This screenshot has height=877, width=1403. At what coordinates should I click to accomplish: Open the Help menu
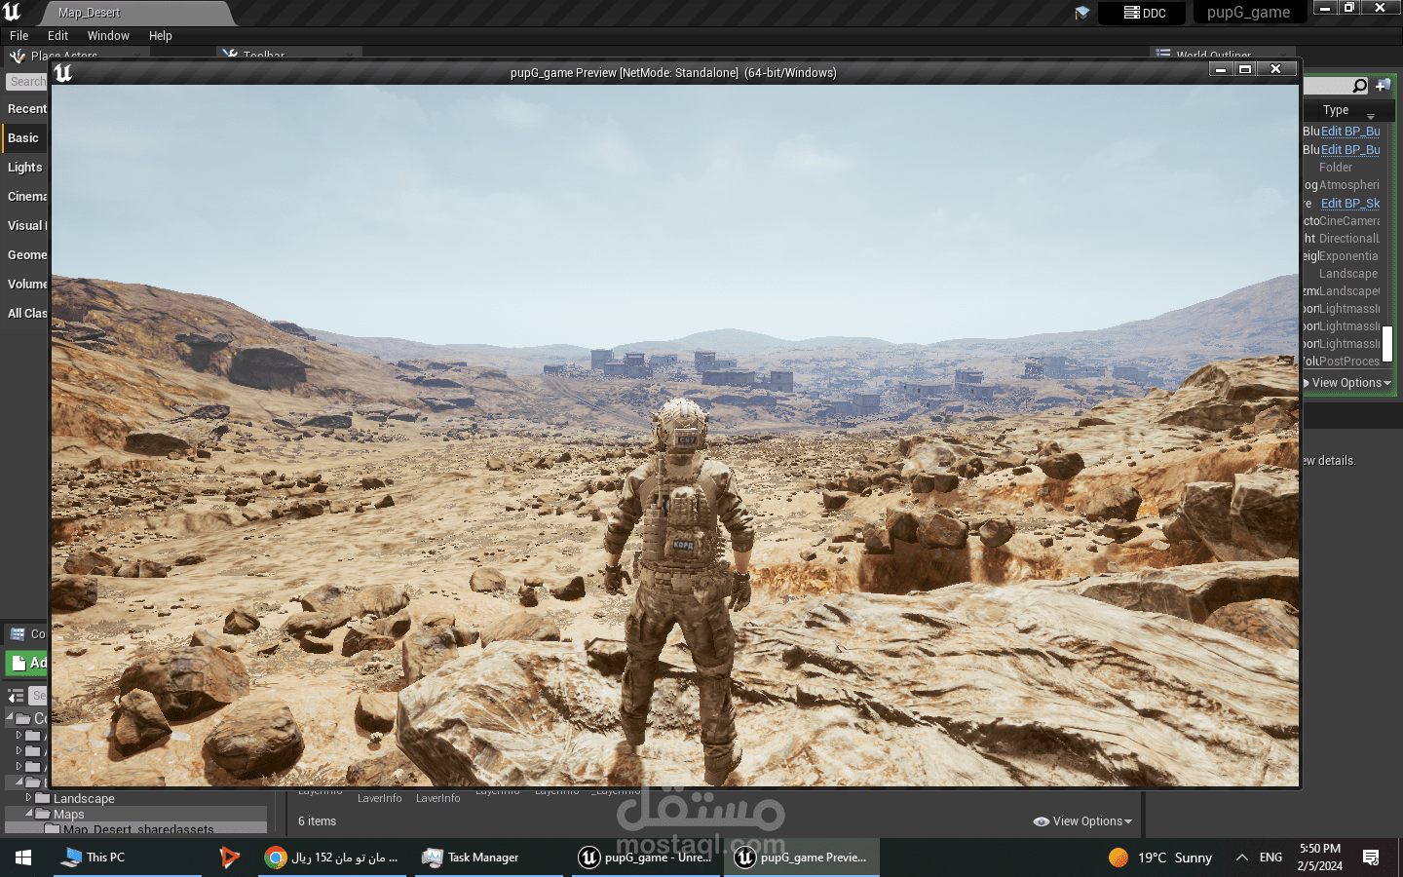point(161,35)
